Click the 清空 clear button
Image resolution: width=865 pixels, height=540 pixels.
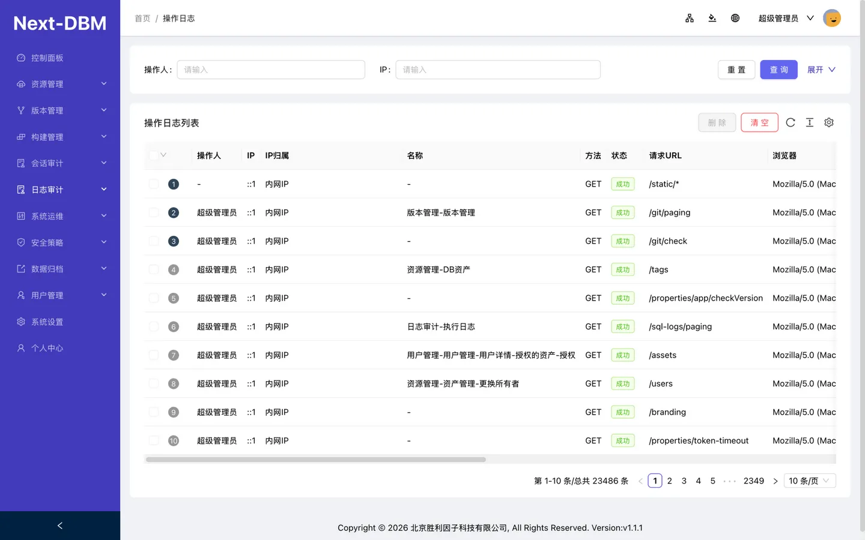[x=760, y=122]
